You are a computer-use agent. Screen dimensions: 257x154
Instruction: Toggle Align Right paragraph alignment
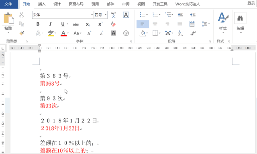pyautogui.click(x=167, y=24)
